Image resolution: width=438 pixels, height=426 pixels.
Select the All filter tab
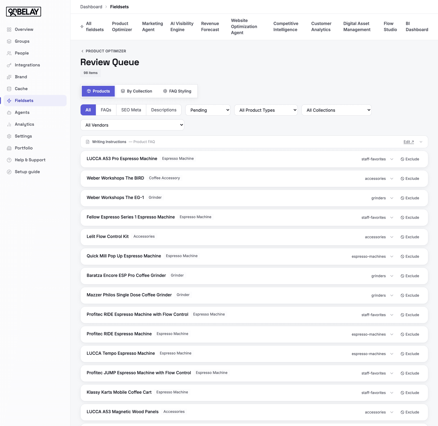88,110
